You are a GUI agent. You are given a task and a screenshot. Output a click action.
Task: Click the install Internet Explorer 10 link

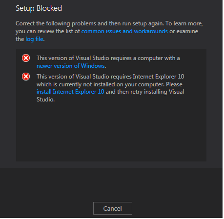(70, 92)
